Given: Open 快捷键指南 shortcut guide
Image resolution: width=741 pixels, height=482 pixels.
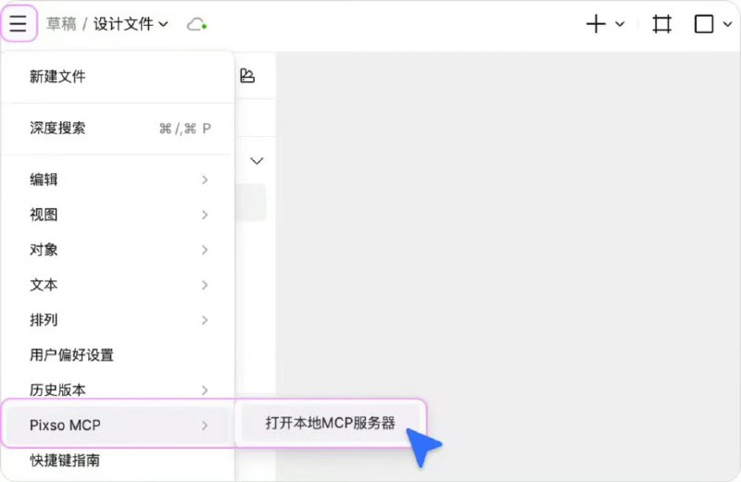Looking at the screenshot, I should point(118,460).
